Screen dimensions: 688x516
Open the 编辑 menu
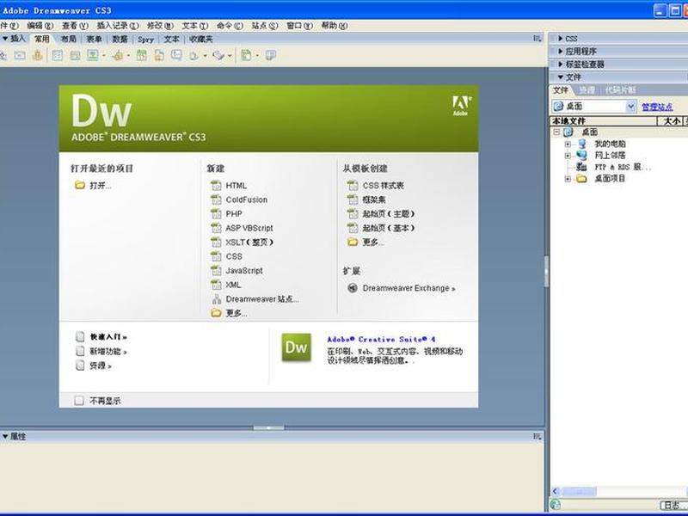click(40, 26)
